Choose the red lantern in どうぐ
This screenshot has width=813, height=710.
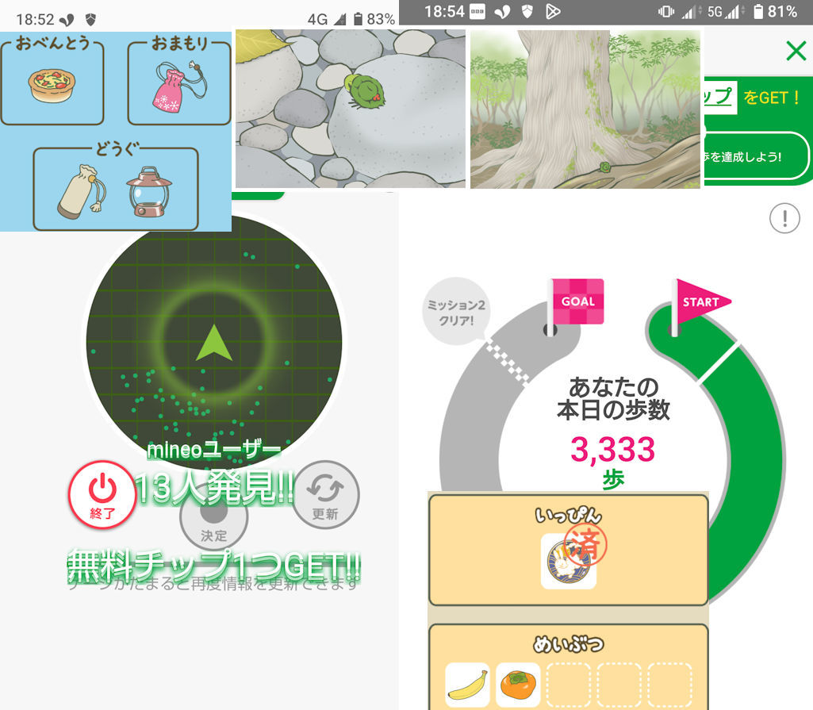(149, 191)
